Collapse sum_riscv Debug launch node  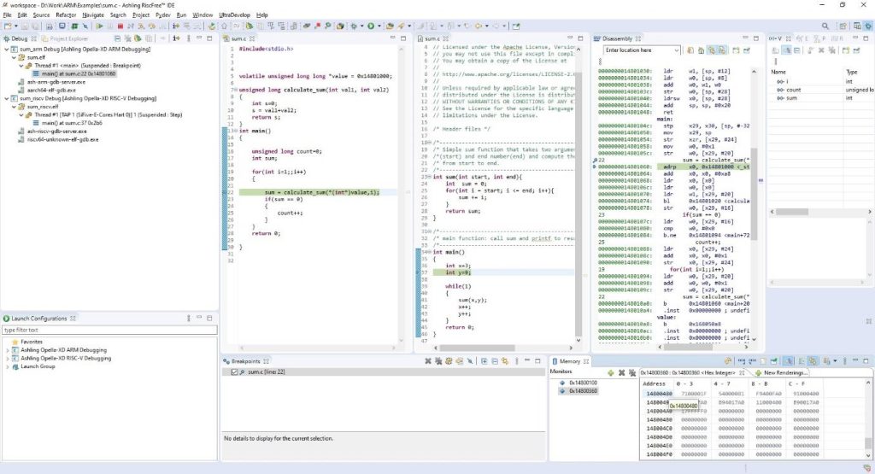7,98
